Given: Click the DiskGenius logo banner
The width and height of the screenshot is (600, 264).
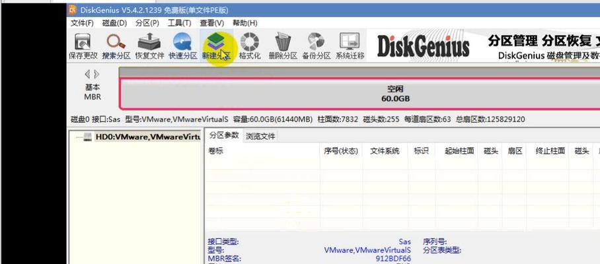Looking at the screenshot, I should coord(423,46).
